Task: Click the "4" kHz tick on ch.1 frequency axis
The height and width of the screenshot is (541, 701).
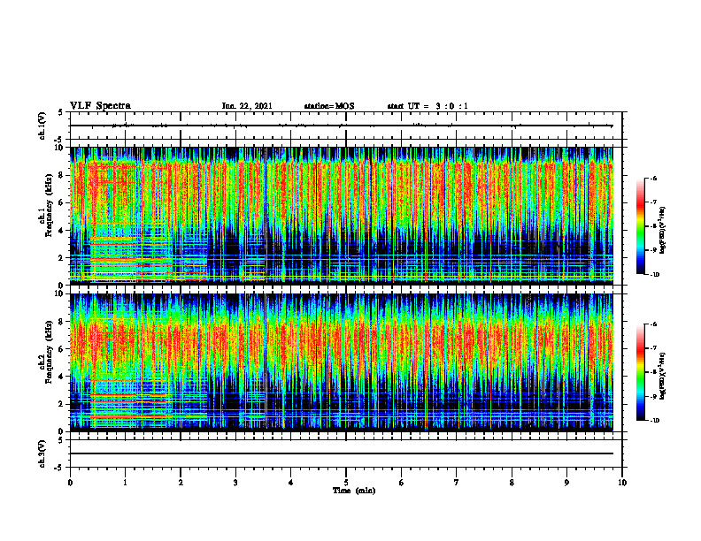Action: point(62,231)
